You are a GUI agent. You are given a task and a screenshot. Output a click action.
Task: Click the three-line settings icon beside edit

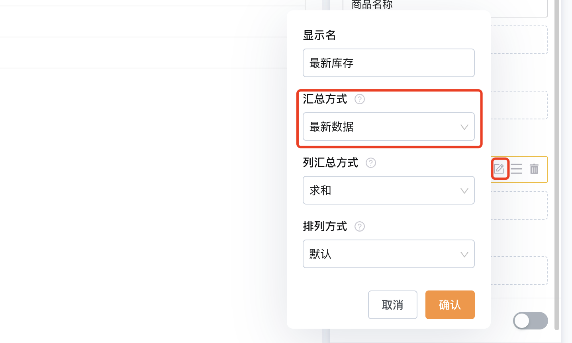[x=516, y=169]
